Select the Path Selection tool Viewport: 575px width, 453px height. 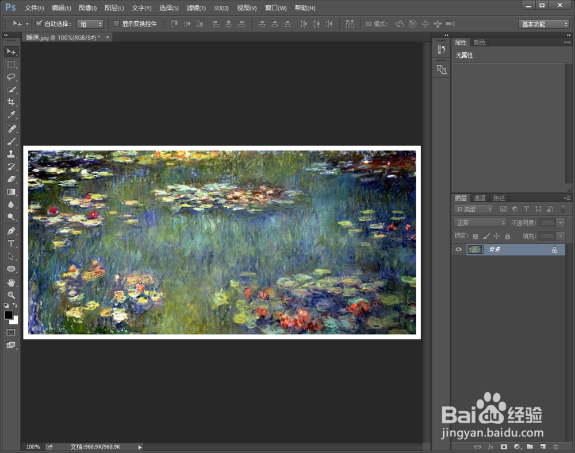(11, 256)
